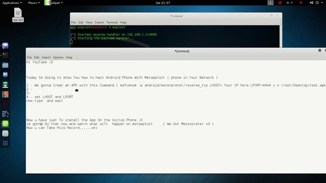Select the bright green dock icon
Screen dimensions: 326x183
point(5,124)
